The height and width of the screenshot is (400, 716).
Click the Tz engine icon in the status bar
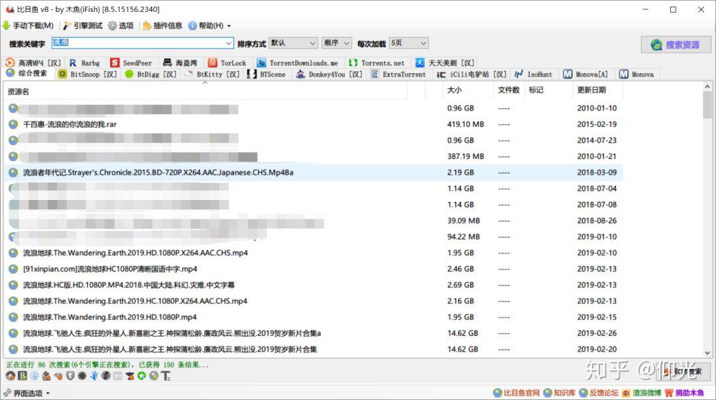(165, 375)
